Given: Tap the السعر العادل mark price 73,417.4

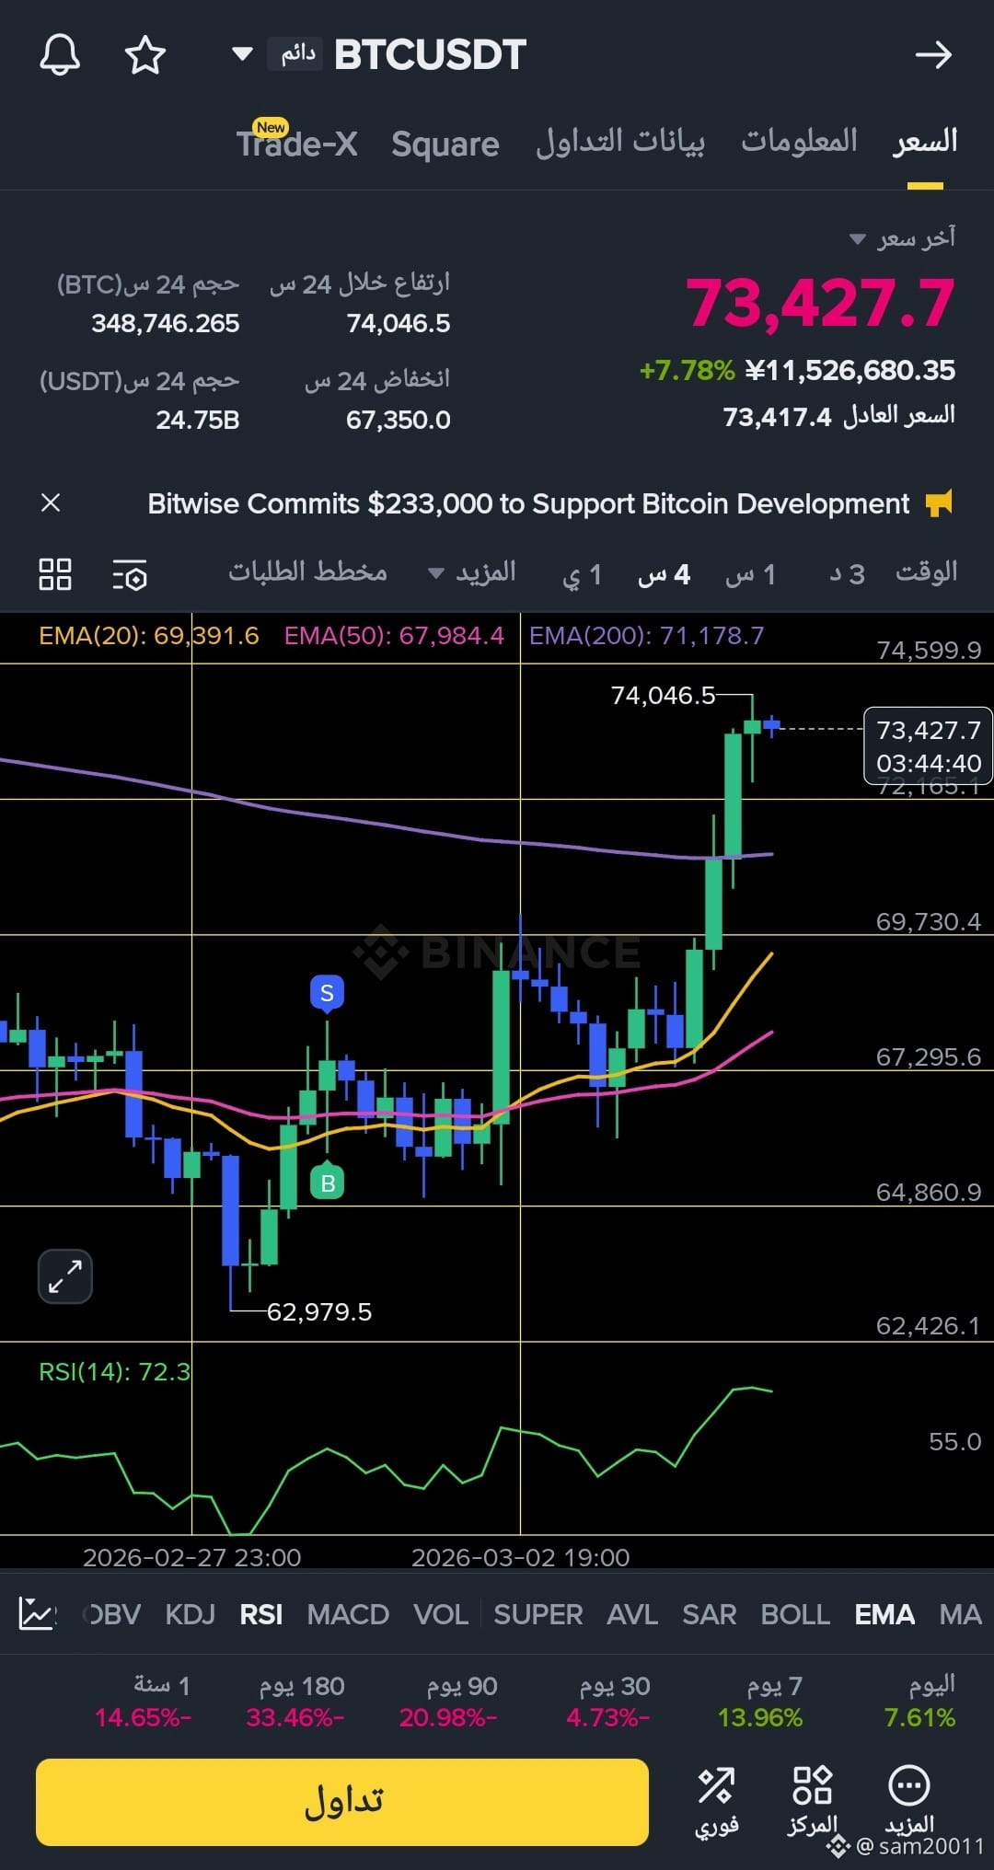Looking at the screenshot, I should click(839, 417).
